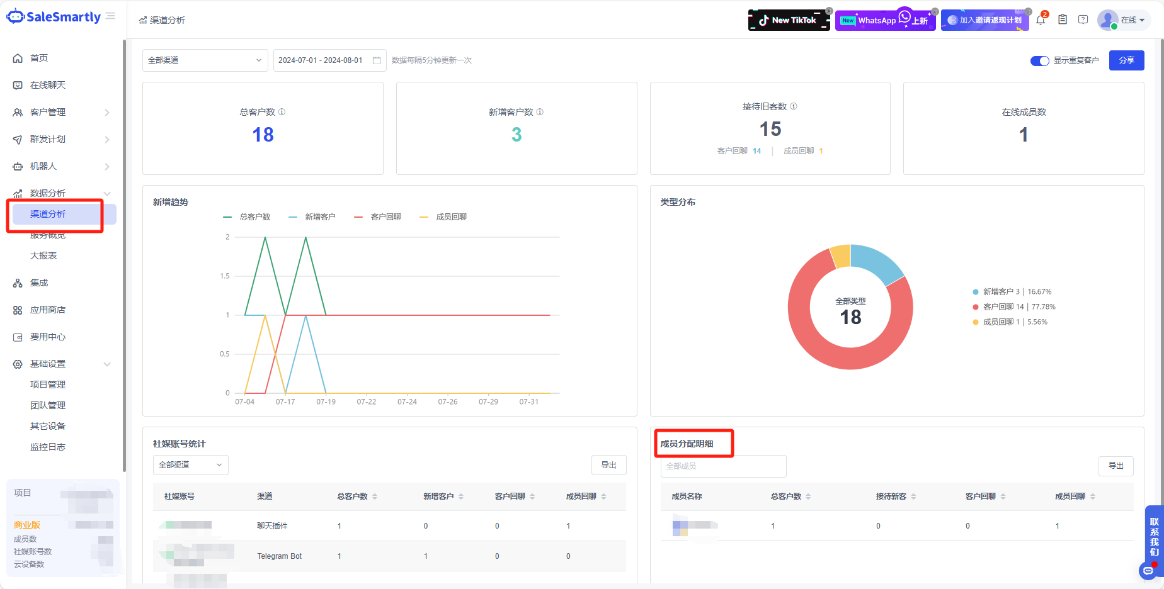Open the 在线 status dropdown
Image resolution: width=1164 pixels, height=589 pixels.
(x=1132, y=20)
